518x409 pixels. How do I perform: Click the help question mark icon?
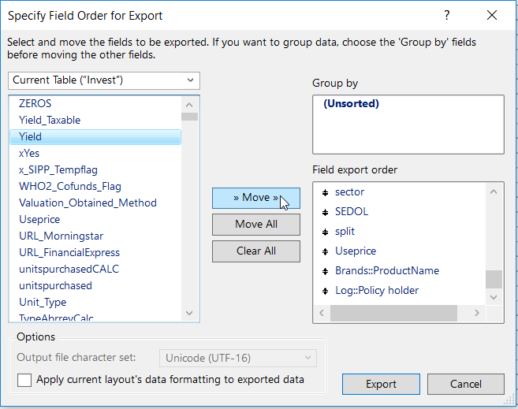pyautogui.click(x=447, y=15)
